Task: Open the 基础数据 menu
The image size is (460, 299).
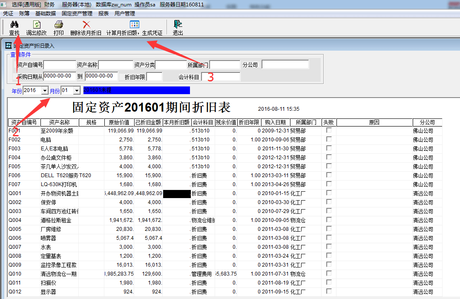Action: (x=46, y=13)
